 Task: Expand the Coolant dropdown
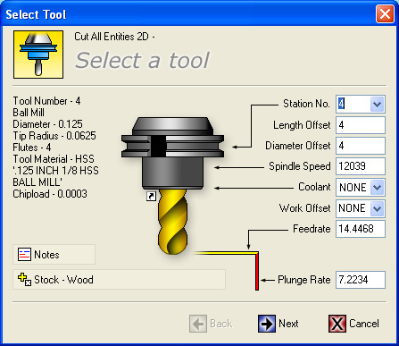377,188
